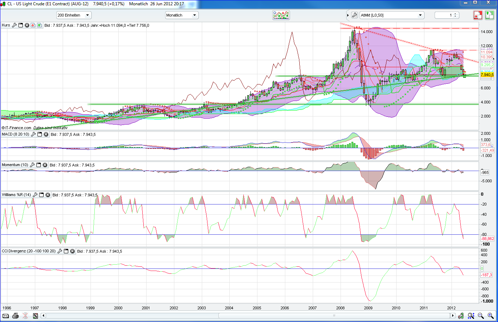Screen dimensions: 498x322
Task: Click the 2003 year on time axis
Action: tap(201, 308)
